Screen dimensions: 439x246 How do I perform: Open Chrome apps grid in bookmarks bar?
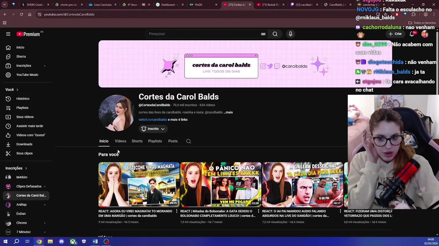4,23
